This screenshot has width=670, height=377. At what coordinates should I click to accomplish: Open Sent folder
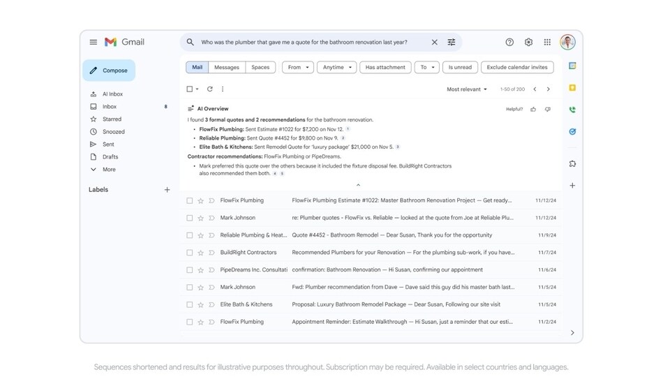pyautogui.click(x=108, y=145)
